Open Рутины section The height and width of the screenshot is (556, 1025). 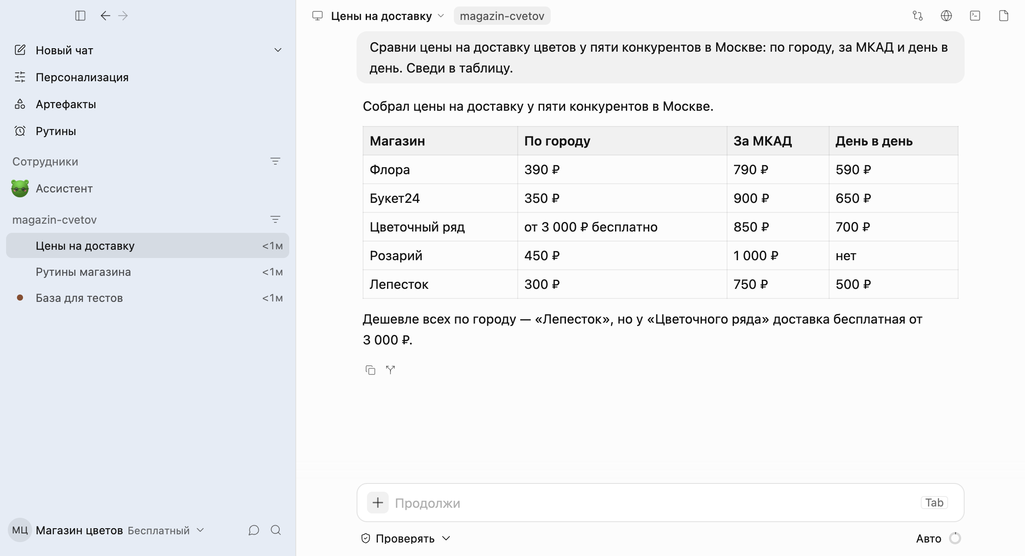(x=148, y=131)
